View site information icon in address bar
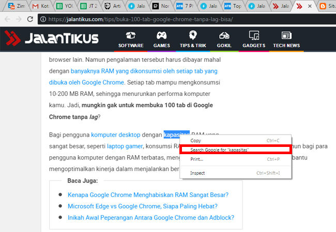The image size is (336, 232). pos(43,19)
